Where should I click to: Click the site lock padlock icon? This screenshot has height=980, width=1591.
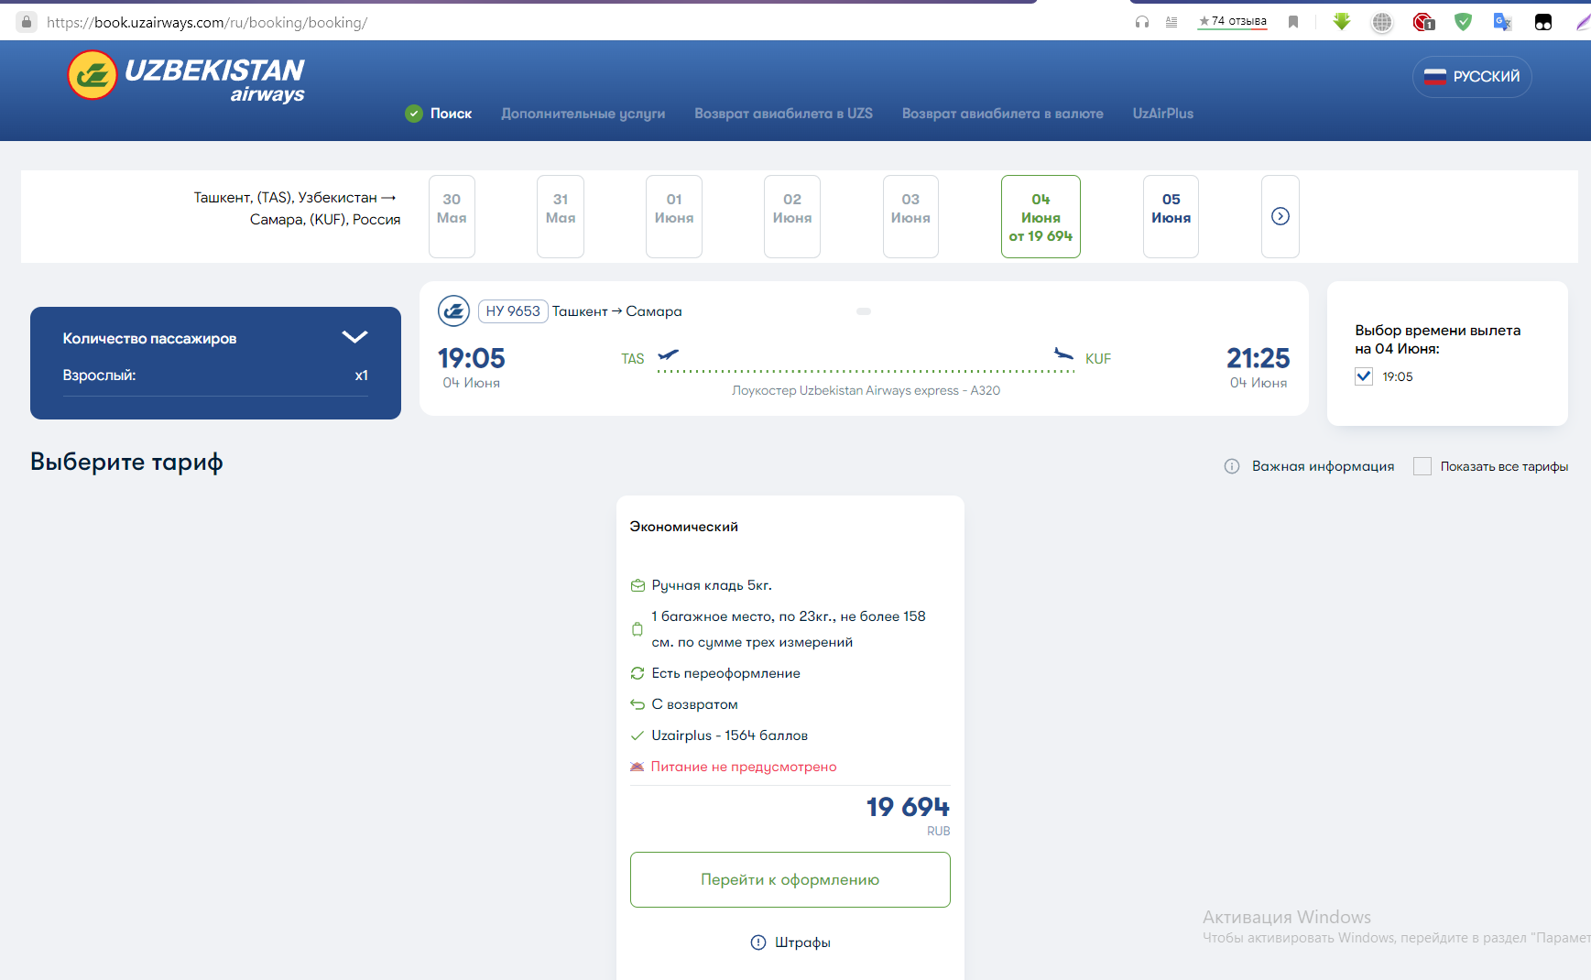[27, 22]
